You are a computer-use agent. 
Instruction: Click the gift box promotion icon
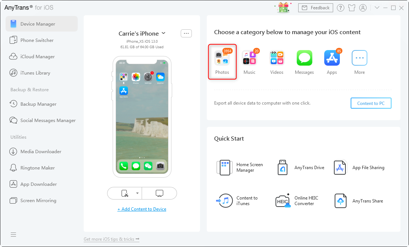(x=283, y=7)
